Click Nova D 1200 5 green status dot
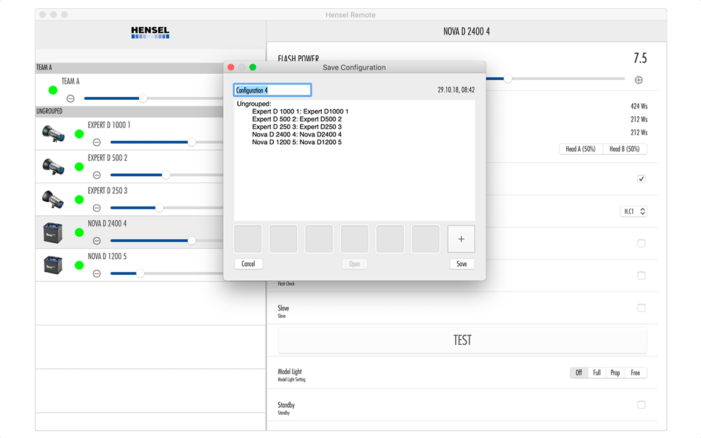The image size is (701, 438). pos(79,265)
